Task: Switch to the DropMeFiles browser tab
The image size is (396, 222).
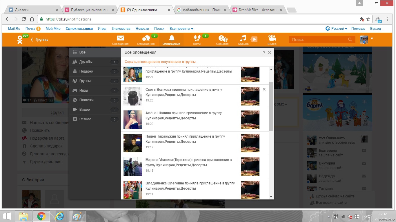Action: click(259, 10)
